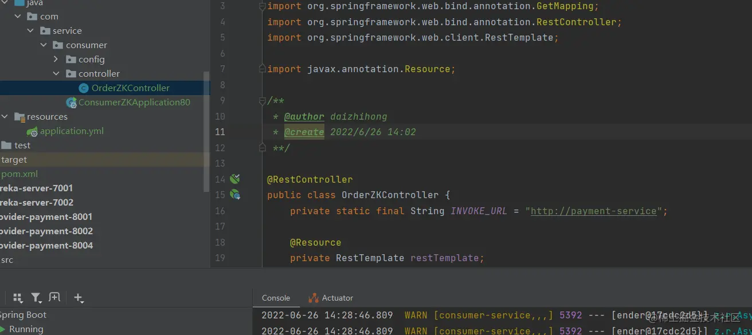Switch to the Console tab
The height and width of the screenshot is (335, 752).
[276, 298]
